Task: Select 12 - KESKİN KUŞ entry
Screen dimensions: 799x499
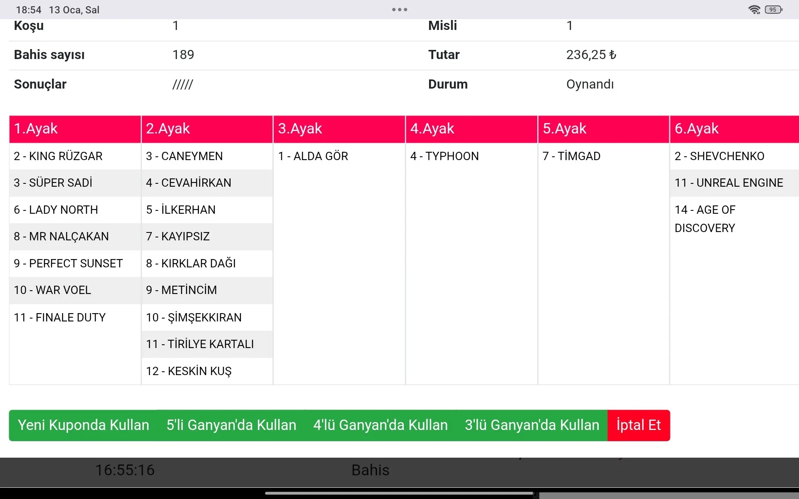Action: tap(189, 371)
